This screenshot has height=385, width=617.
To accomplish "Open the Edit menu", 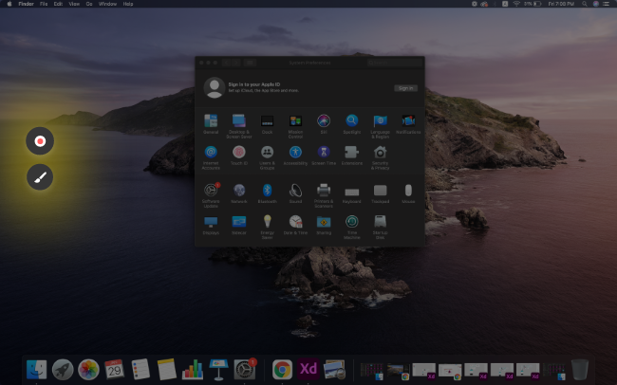I will (58, 4).
